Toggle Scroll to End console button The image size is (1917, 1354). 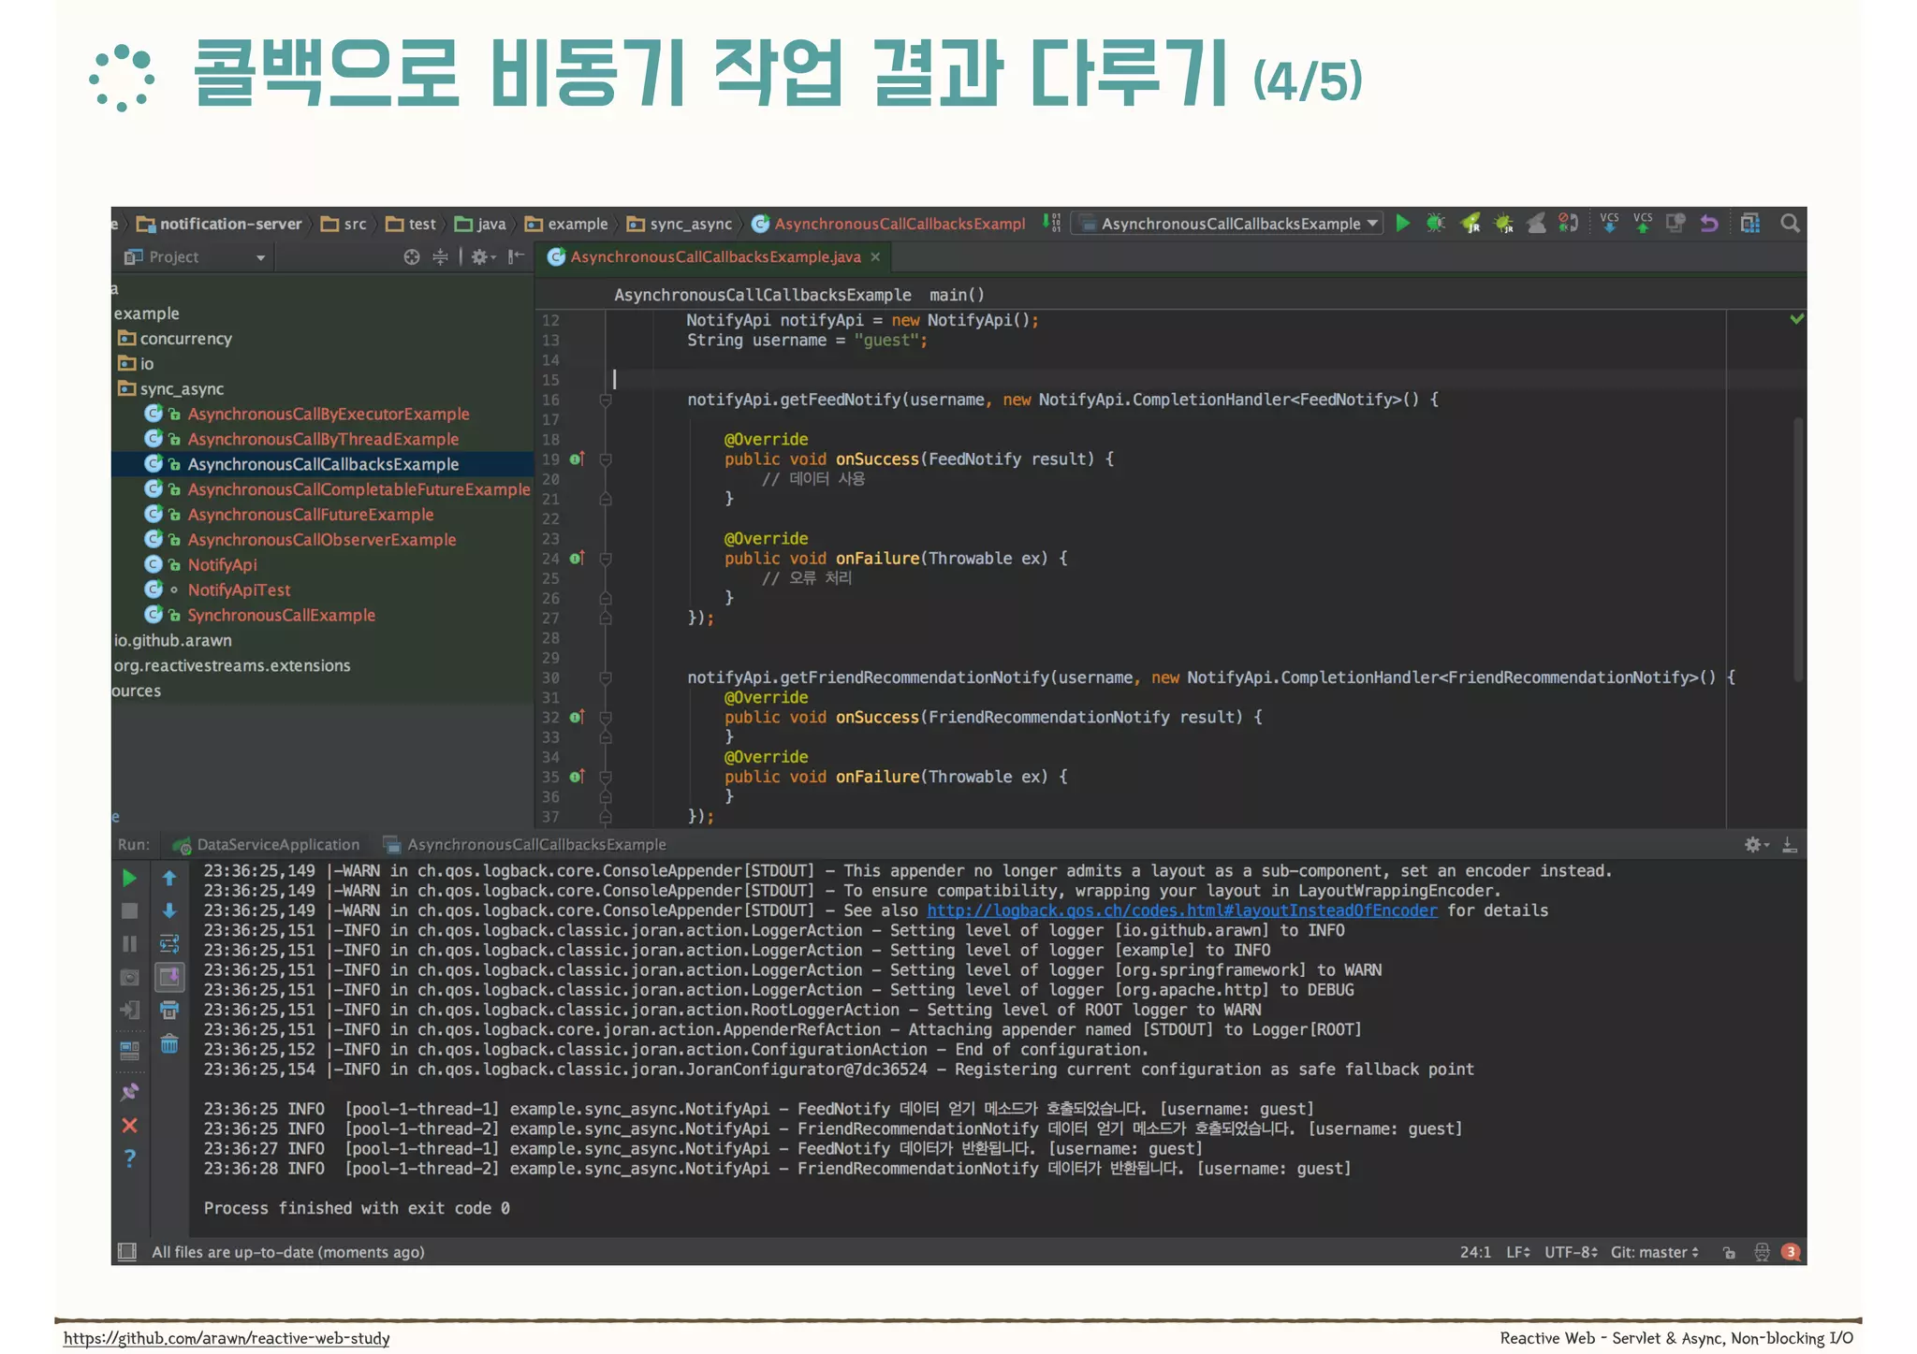(x=169, y=977)
